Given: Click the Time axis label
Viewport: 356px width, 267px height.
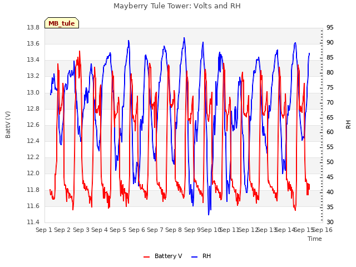Looking at the screenshot, I should point(315,239).
